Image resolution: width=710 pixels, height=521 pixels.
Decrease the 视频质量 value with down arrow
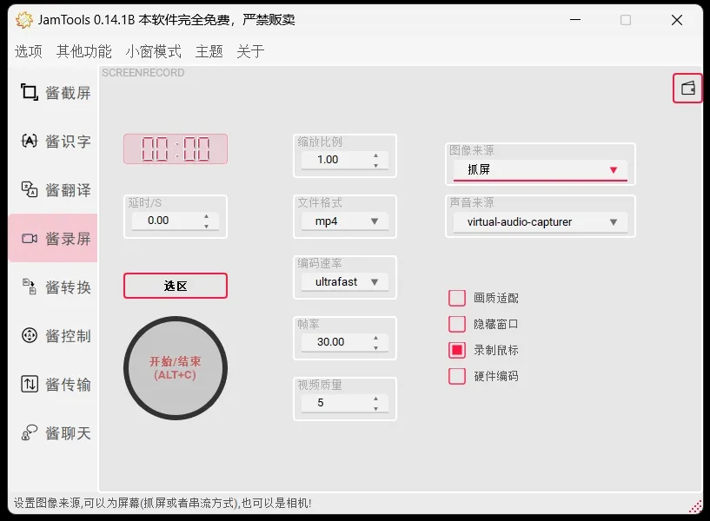375,408
